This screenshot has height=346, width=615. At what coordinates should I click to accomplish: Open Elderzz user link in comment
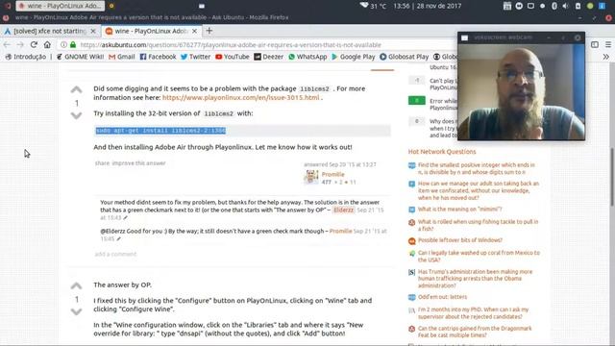344,210
